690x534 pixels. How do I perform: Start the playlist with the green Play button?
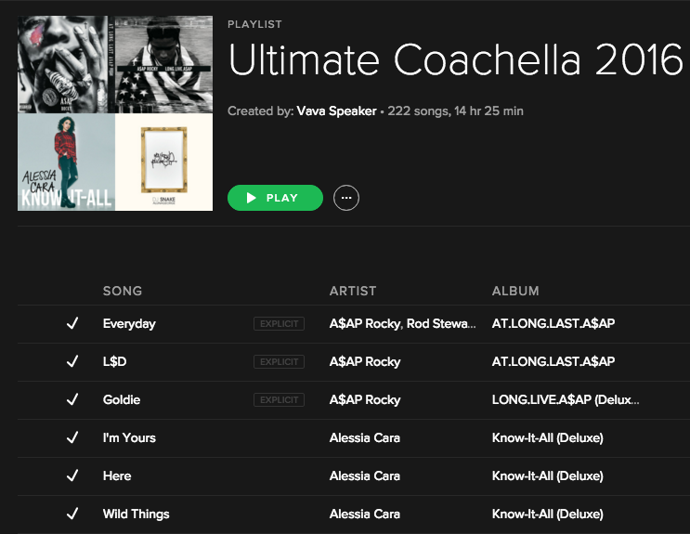(275, 198)
